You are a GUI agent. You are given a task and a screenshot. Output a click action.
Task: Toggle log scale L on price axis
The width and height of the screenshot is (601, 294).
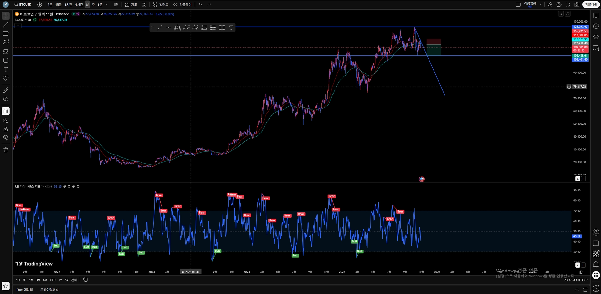(x=583, y=179)
